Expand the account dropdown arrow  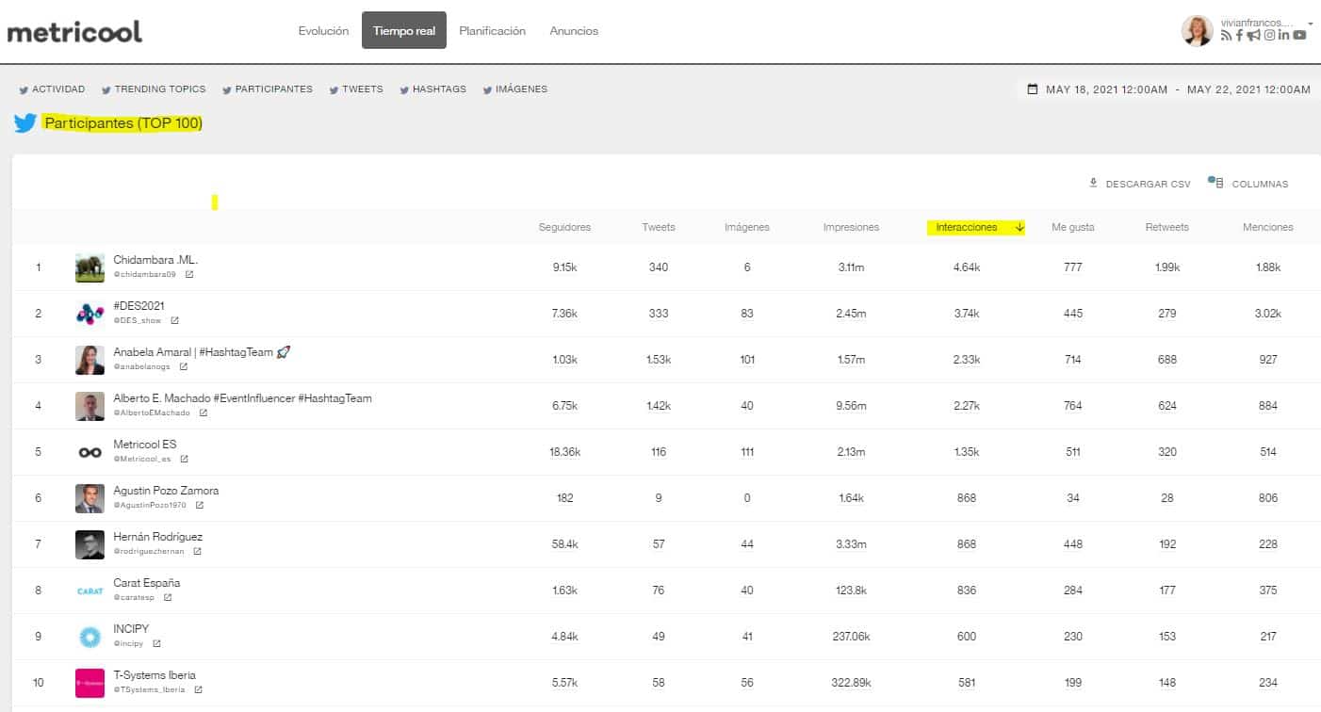click(x=1310, y=23)
